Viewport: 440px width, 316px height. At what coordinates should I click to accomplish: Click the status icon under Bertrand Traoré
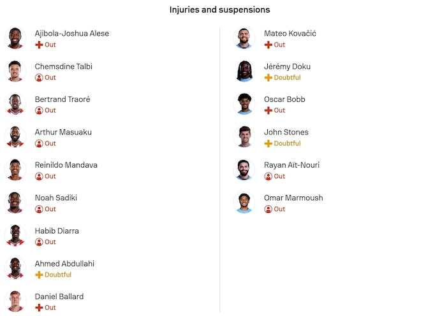coord(39,110)
